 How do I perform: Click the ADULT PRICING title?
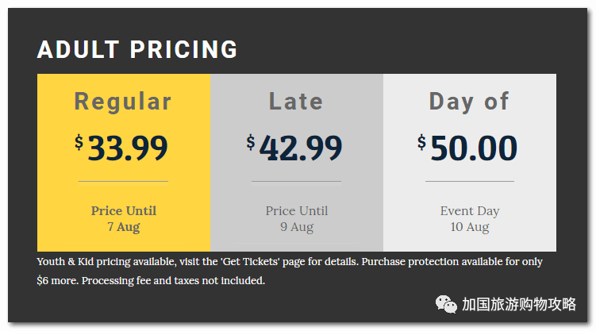pos(137,49)
